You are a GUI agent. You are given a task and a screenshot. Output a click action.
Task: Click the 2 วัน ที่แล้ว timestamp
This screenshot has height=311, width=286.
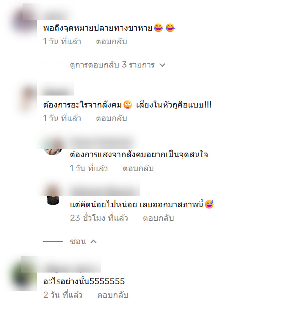click(63, 295)
